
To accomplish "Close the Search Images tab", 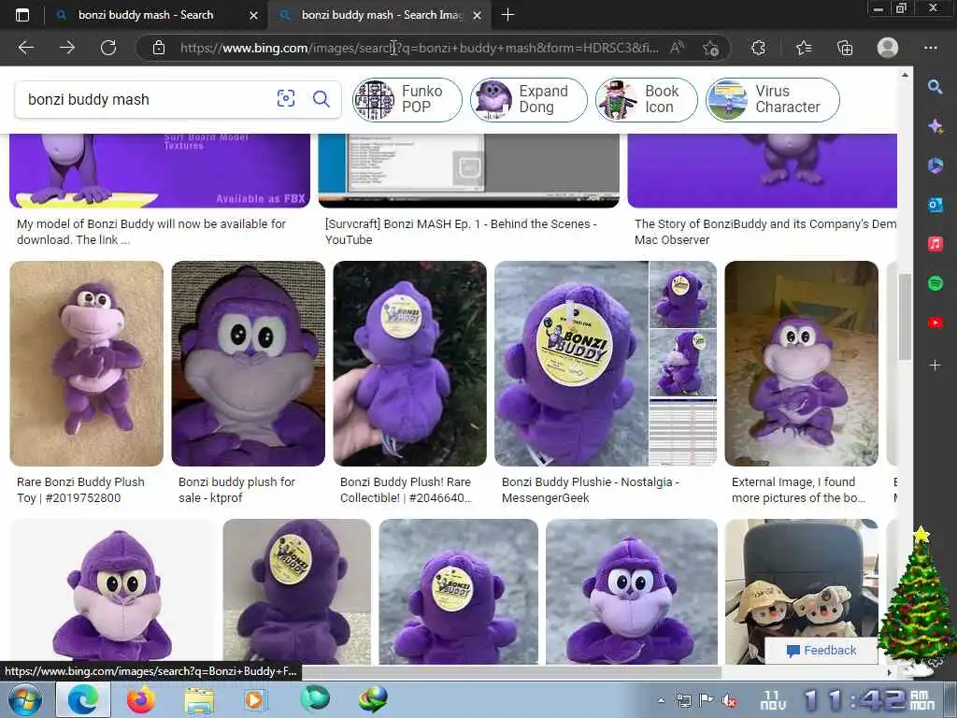I will click(478, 15).
